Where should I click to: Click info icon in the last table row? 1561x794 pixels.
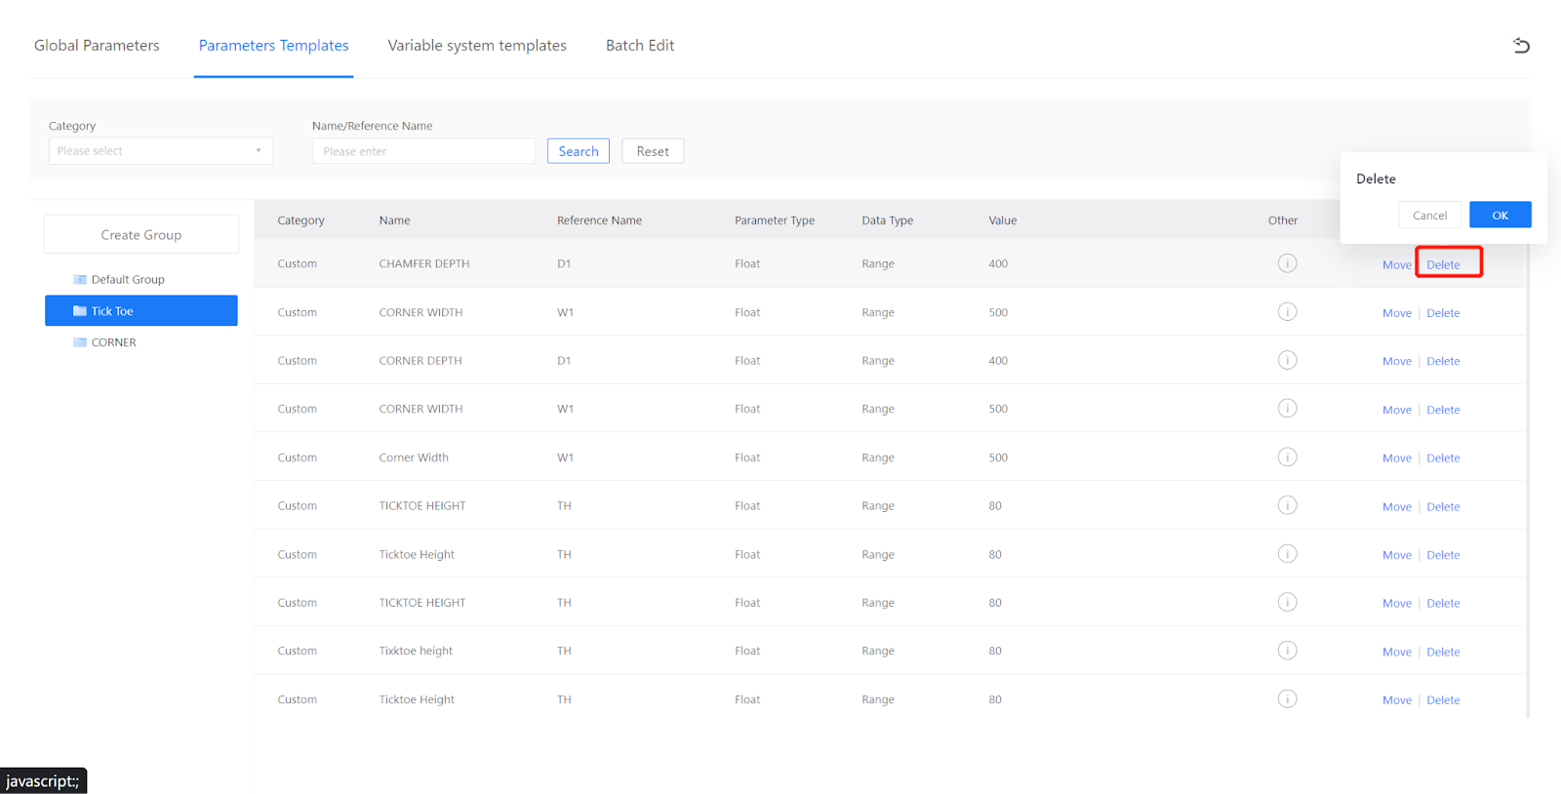1287,699
